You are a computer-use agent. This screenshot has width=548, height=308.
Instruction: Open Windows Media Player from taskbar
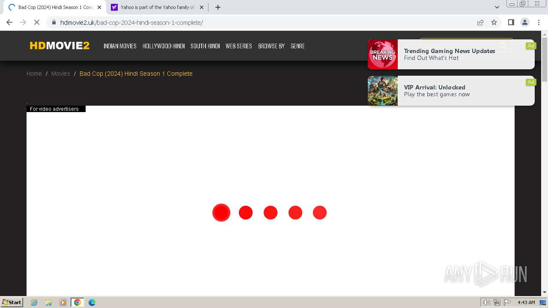pos(63,302)
